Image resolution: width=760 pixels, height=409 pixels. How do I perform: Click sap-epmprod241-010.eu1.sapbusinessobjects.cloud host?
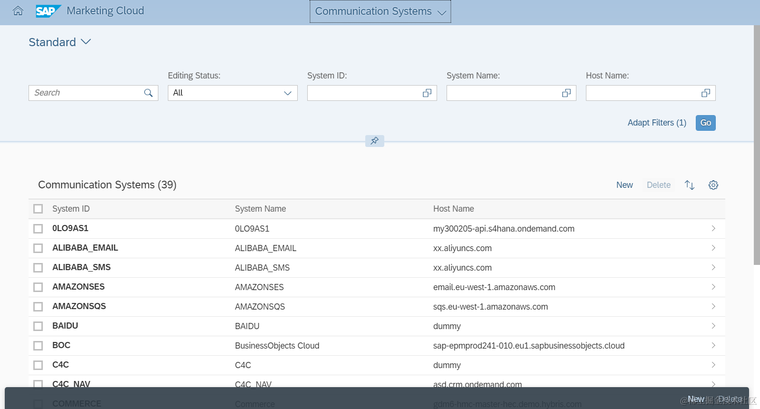(x=529, y=346)
